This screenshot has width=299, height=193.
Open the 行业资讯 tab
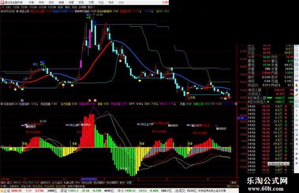coord(49,186)
